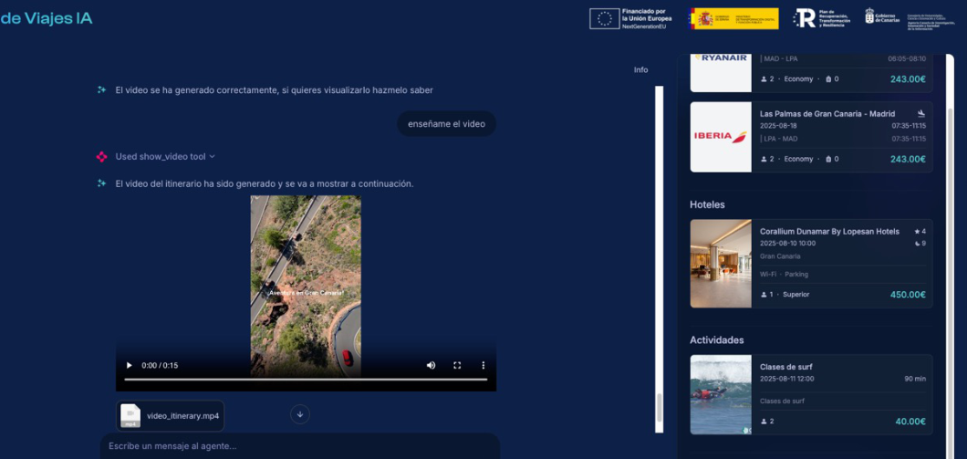
Task: Click the Union Europea funding logo
Action: 630,18
